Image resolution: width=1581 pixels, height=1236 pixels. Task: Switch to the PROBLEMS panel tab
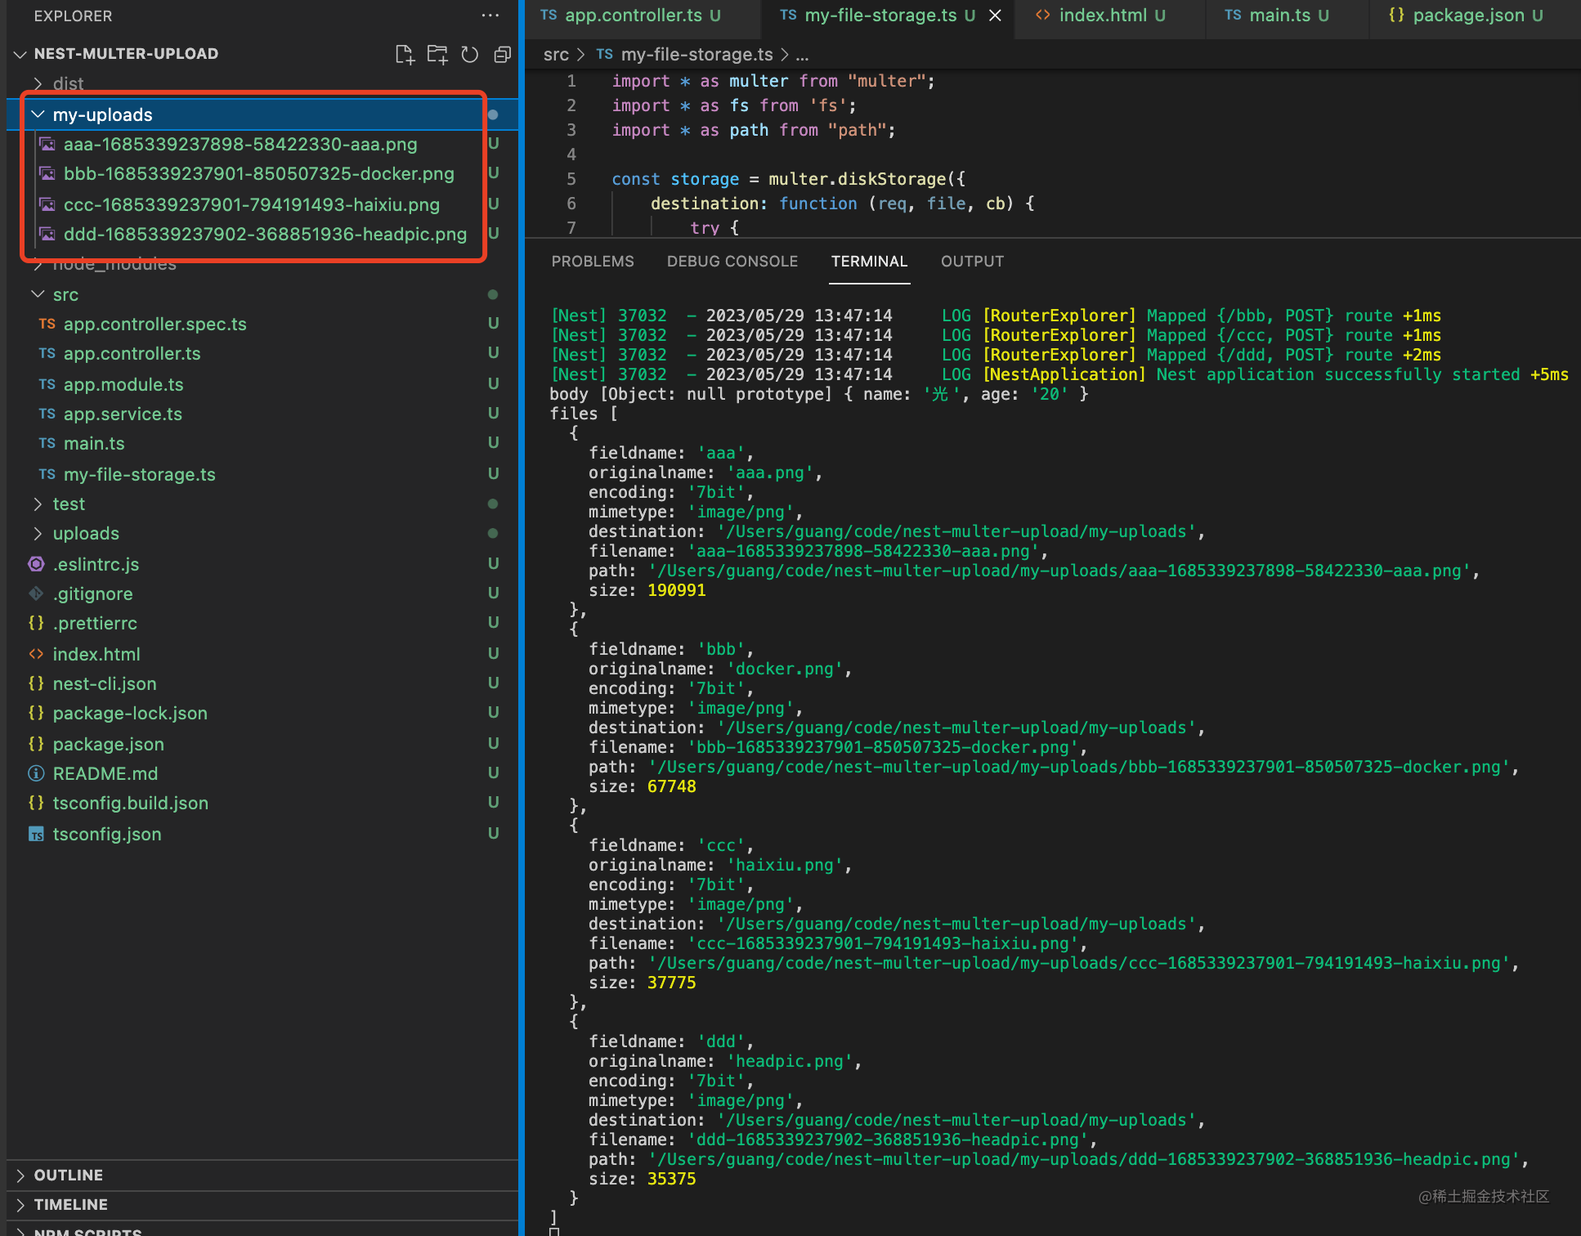592,262
